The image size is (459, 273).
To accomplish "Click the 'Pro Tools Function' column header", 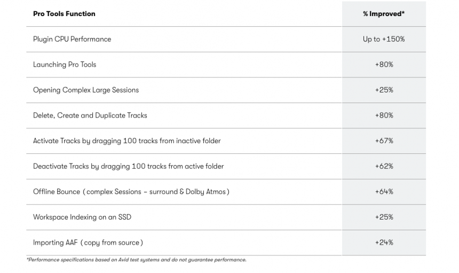I will click(x=64, y=14).
